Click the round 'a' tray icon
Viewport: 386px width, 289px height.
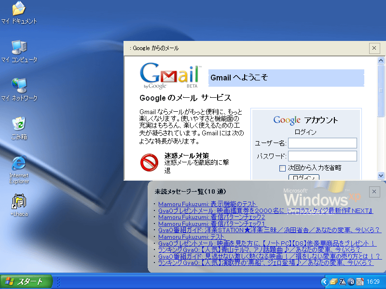click(x=351, y=282)
